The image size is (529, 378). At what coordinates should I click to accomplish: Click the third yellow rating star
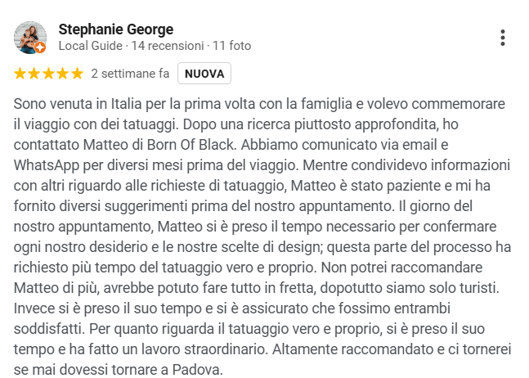point(48,74)
